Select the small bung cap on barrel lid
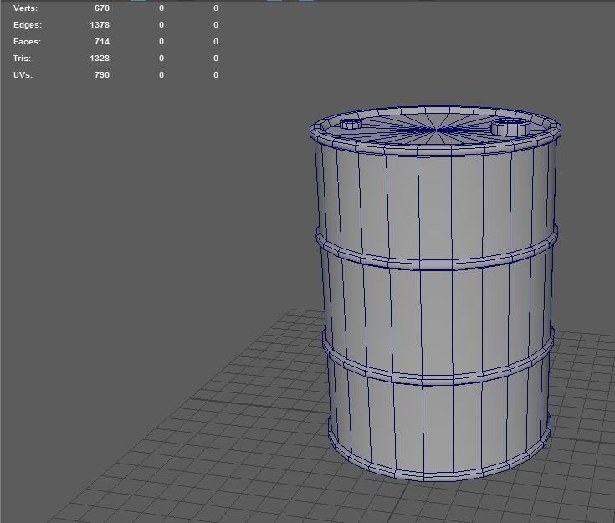 coord(351,124)
